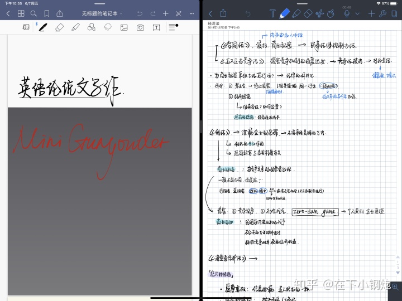
Task: Select the Notability scissors tool
Action: [320, 13]
